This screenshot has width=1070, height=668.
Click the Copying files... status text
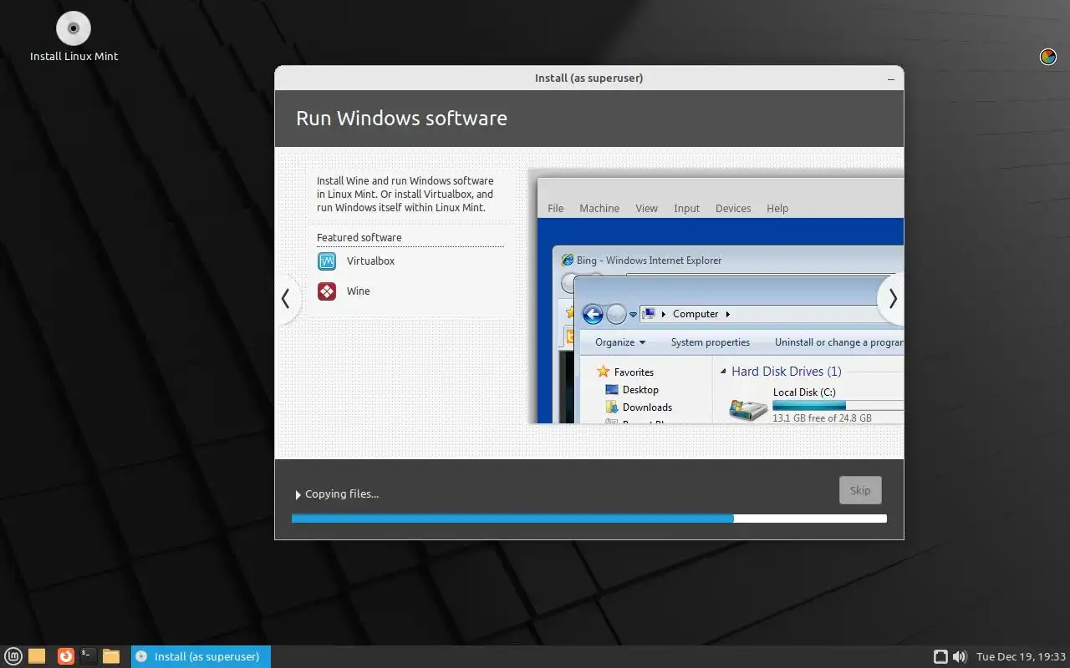pos(342,494)
